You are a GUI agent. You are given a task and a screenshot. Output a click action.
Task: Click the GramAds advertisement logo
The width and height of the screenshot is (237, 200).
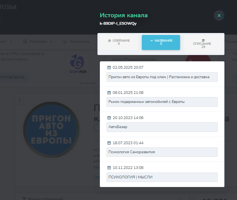(x=78, y=64)
